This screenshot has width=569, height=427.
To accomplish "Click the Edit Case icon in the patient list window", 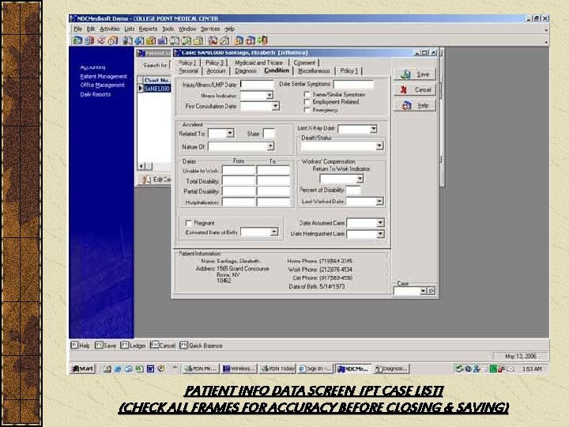I will (146, 179).
